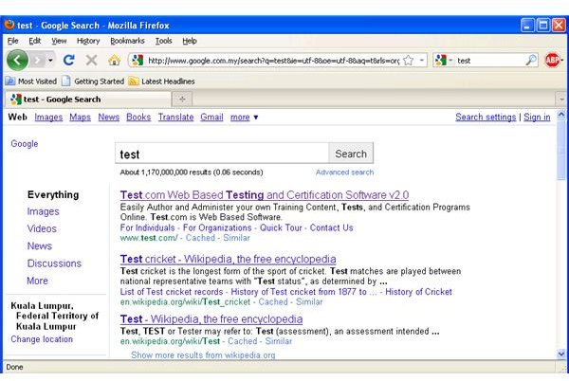The height and width of the screenshot is (381, 569).
Task: Select the test - Google Search tab
Action: [87, 99]
